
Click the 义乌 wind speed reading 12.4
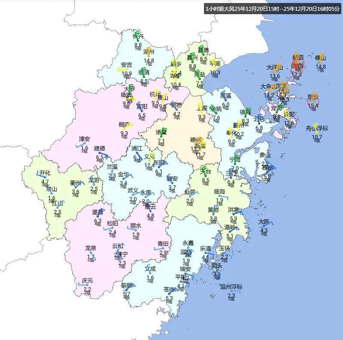[x=149, y=165]
